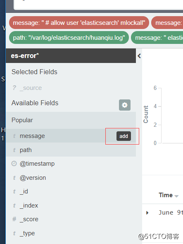Click the Popular section heading

(22, 120)
